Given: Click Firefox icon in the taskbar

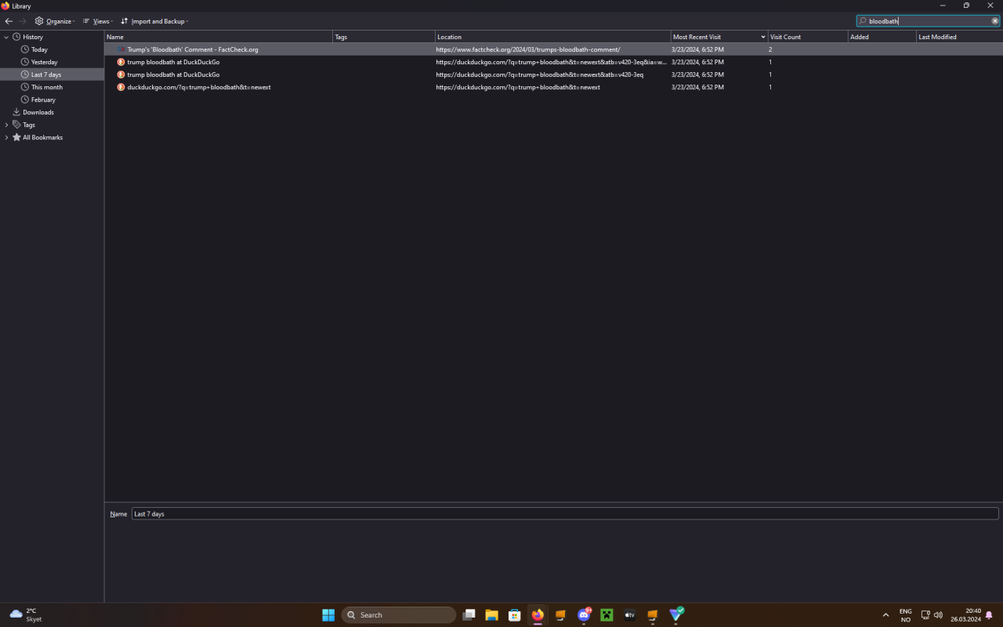Looking at the screenshot, I should click(x=538, y=615).
